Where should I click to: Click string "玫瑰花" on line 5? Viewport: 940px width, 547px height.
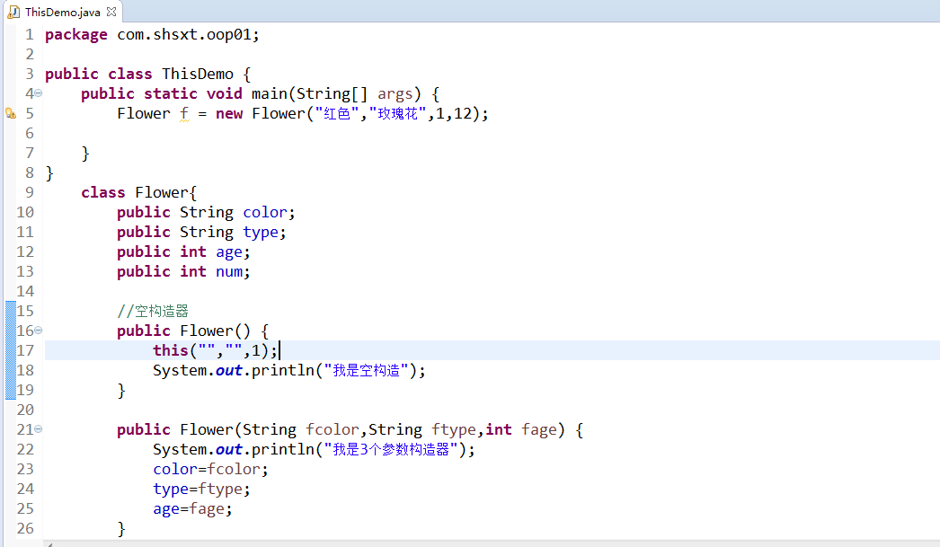pyautogui.click(x=398, y=113)
